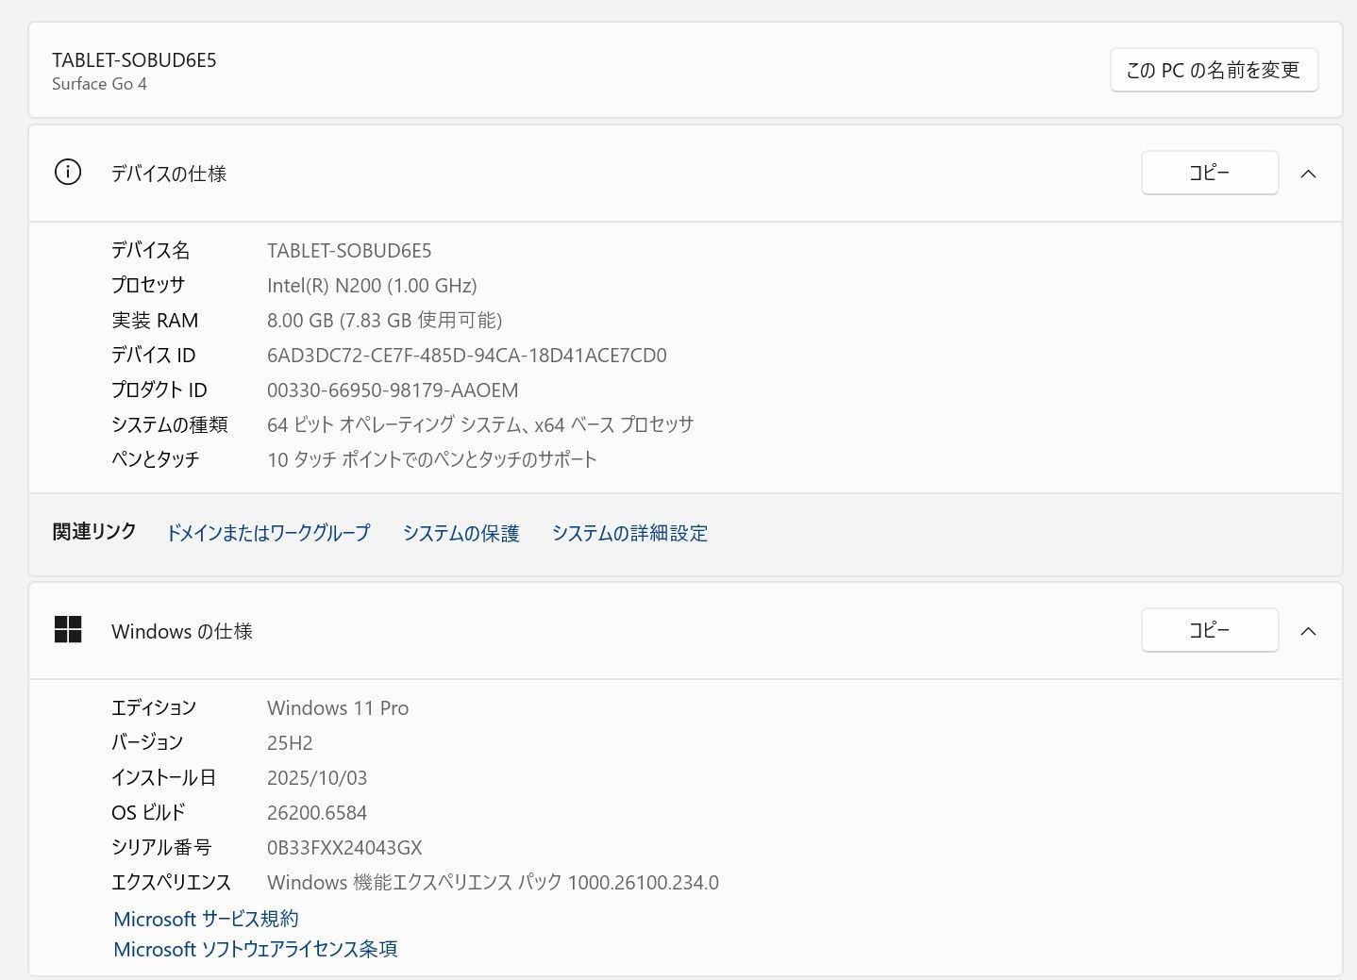Image resolution: width=1357 pixels, height=980 pixels.
Task: Collapse the Windows の仕様 section chevron
Action: pyautogui.click(x=1308, y=631)
